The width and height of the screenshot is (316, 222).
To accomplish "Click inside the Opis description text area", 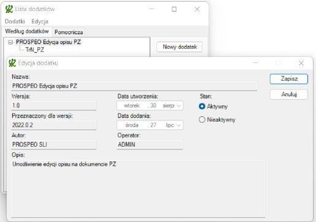I will [138, 188].
